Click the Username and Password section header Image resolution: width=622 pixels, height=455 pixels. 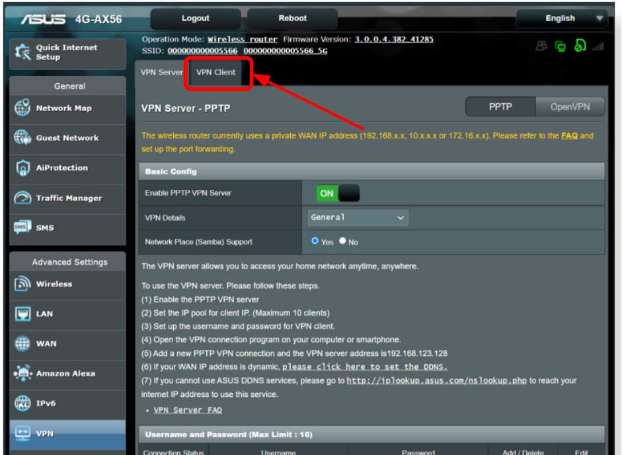[371, 434]
